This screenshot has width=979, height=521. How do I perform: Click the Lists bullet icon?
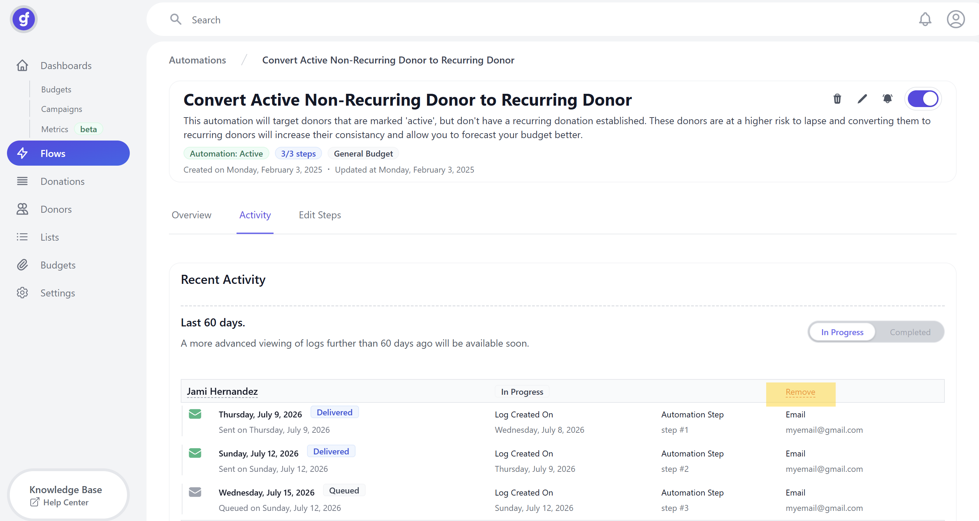(x=22, y=237)
